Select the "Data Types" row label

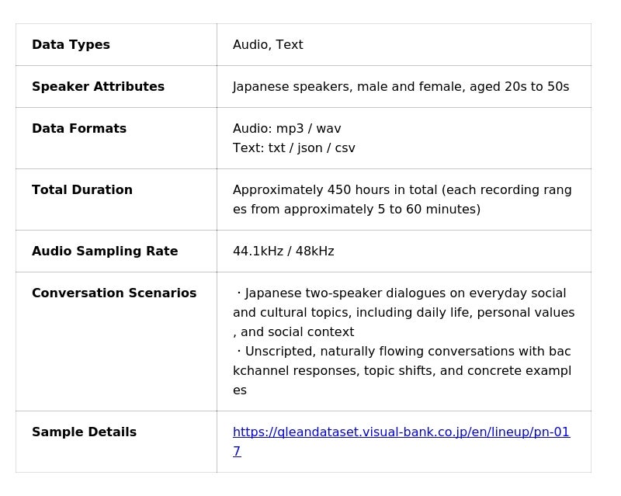pos(71,45)
